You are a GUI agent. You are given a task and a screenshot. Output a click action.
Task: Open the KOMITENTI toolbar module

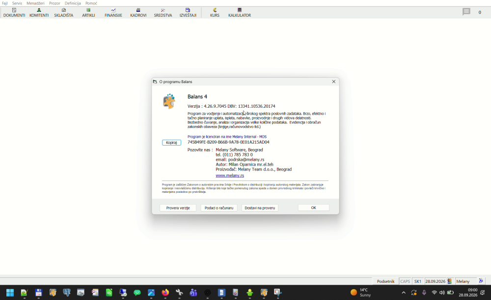pyautogui.click(x=39, y=13)
